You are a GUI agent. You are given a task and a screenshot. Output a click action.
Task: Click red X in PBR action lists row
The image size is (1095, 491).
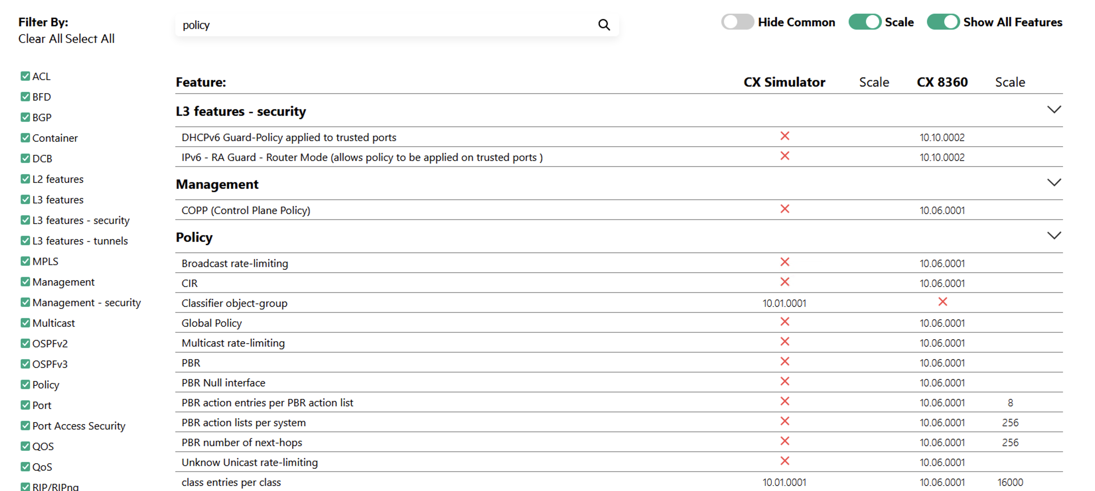(785, 421)
